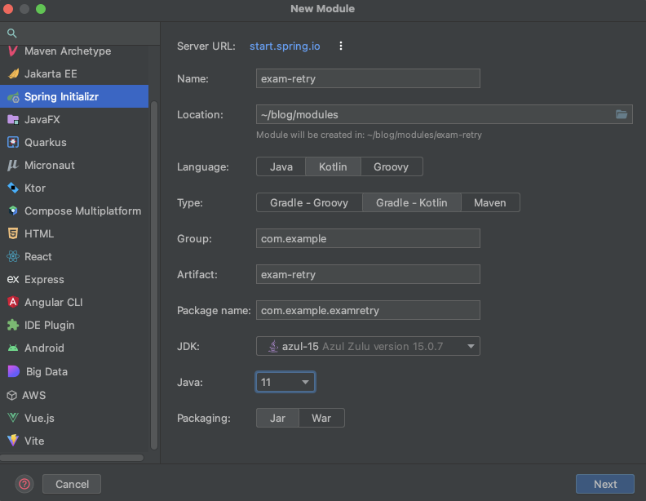Select Micronaut generator entry

pyautogui.click(x=74, y=165)
